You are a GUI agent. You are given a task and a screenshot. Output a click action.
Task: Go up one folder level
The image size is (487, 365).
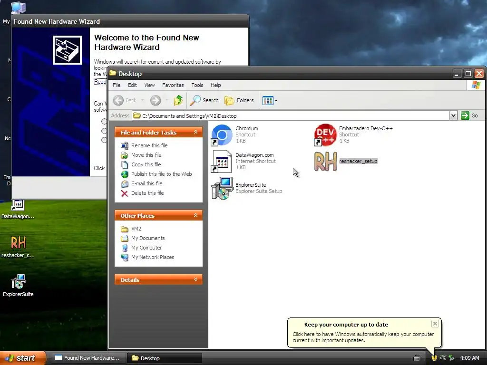click(178, 100)
